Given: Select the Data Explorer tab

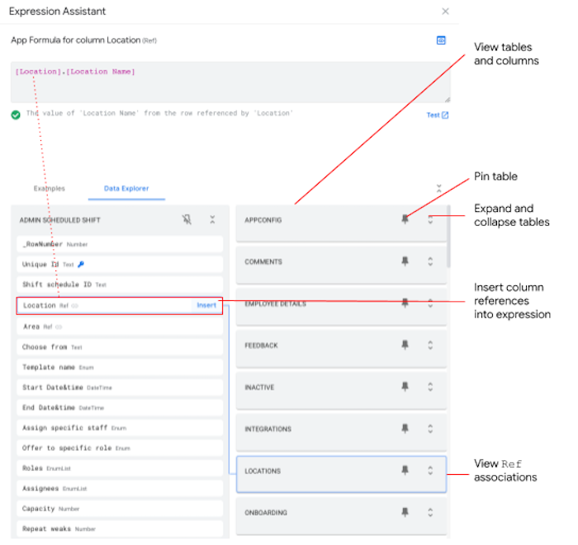Looking at the screenshot, I should [126, 189].
